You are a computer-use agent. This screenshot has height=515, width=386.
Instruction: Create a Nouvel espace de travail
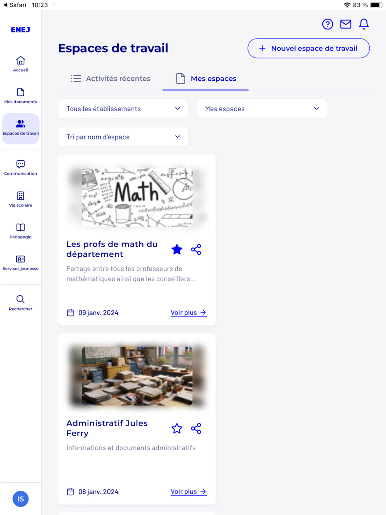(x=308, y=48)
